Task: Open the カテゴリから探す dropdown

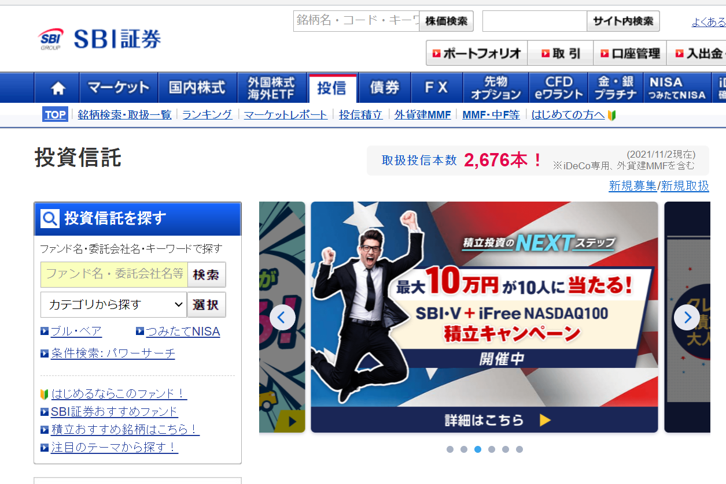Action: tap(113, 304)
